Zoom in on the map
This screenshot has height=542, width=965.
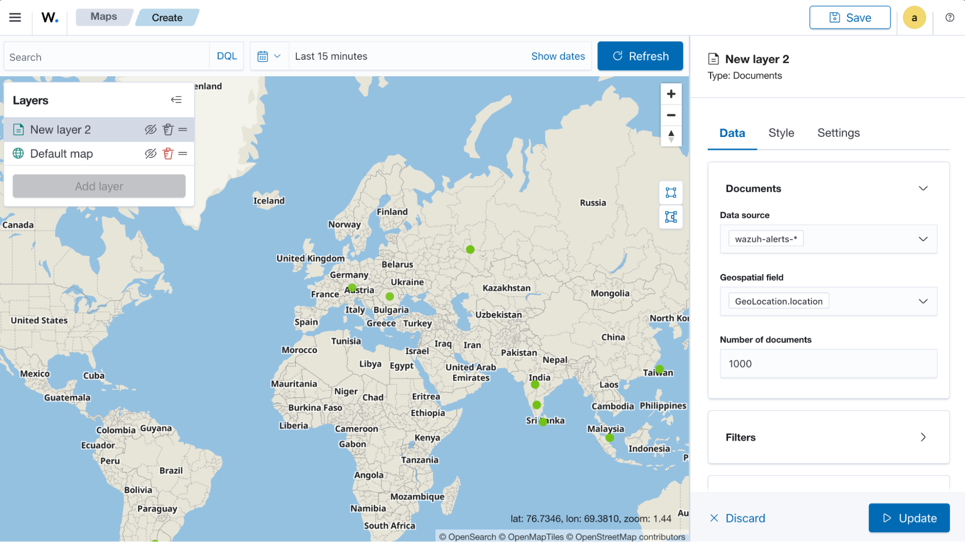click(x=671, y=94)
